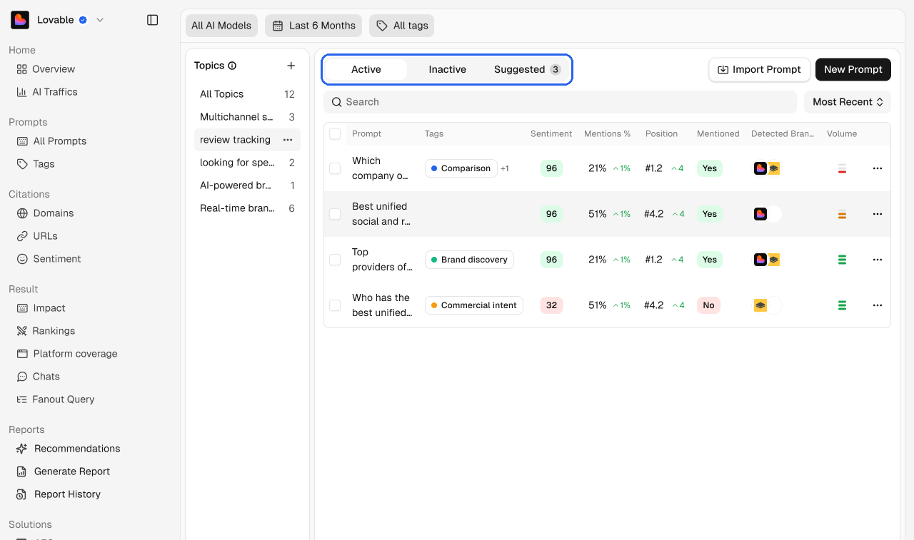Image resolution: width=914 pixels, height=540 pixels.
Task: Switch to the Active tab
Action: click(366, 69)
